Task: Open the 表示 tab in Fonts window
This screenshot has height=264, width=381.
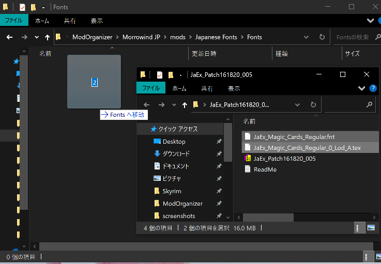Action: (97, 21)
